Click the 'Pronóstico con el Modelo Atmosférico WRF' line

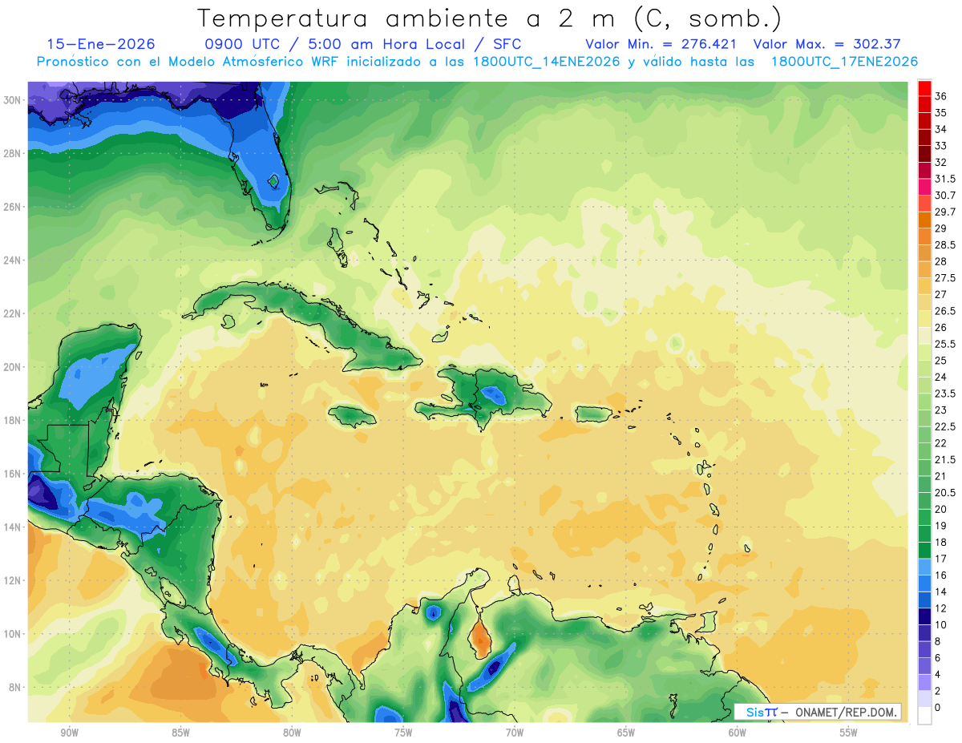[x=189, y=61]
